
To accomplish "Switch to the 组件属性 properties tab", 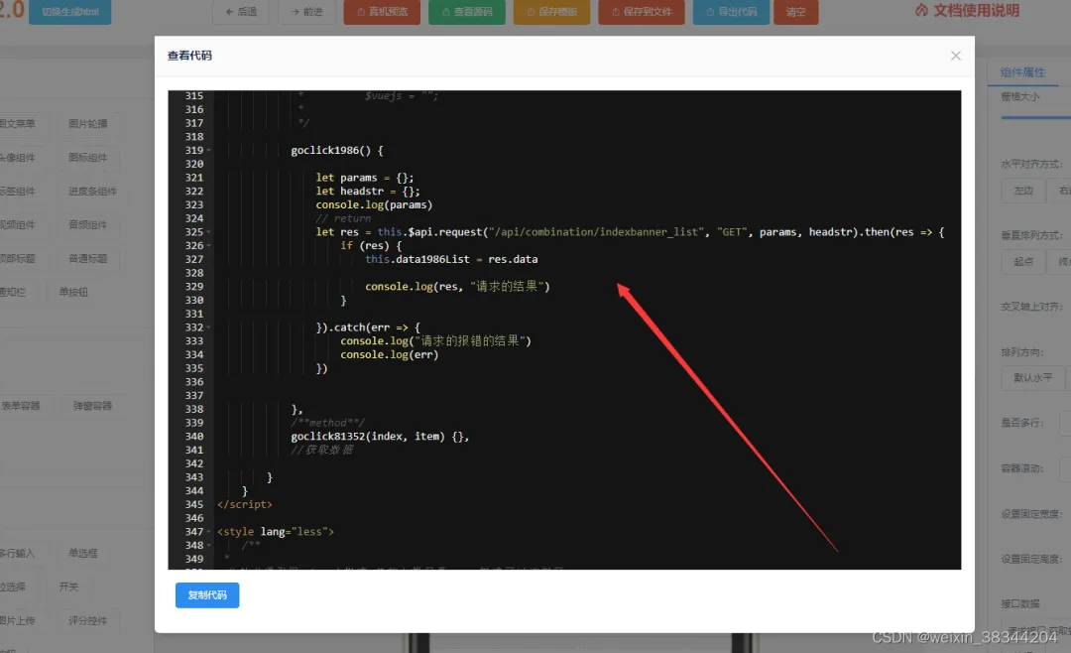I will pos(1022,72).
